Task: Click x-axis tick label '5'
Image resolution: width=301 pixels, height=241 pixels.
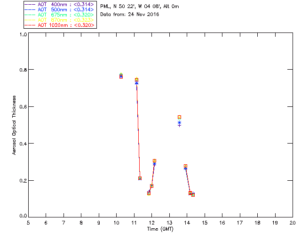Action: coord(28,223)
